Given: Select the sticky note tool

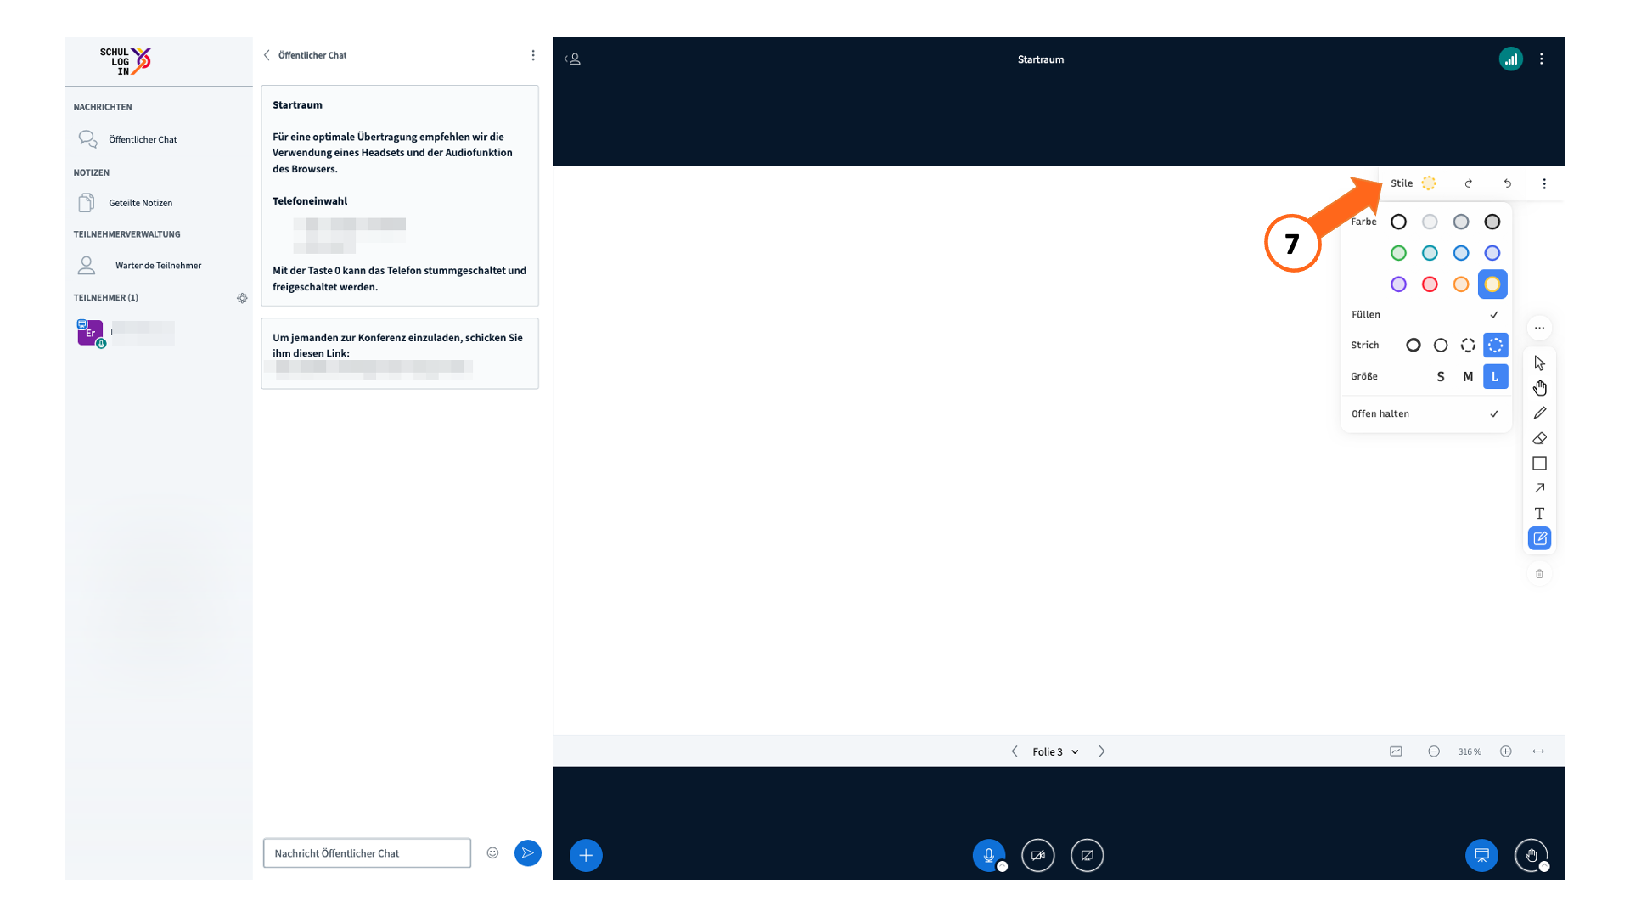Looking at the screenshot, I should click(x=1539, y=538).
